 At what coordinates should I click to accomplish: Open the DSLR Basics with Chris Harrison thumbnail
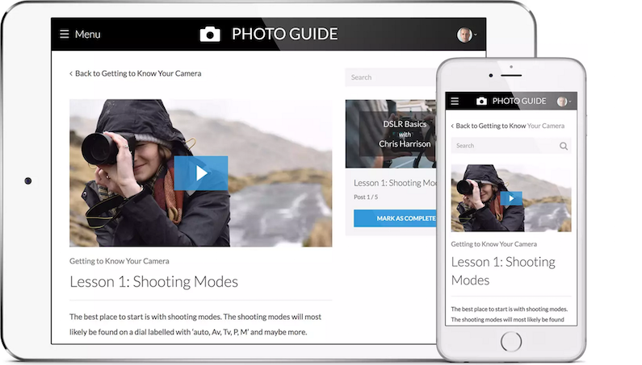click(x=391, y=134)
